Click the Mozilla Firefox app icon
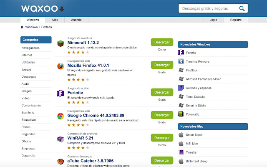 coord(60,66)
